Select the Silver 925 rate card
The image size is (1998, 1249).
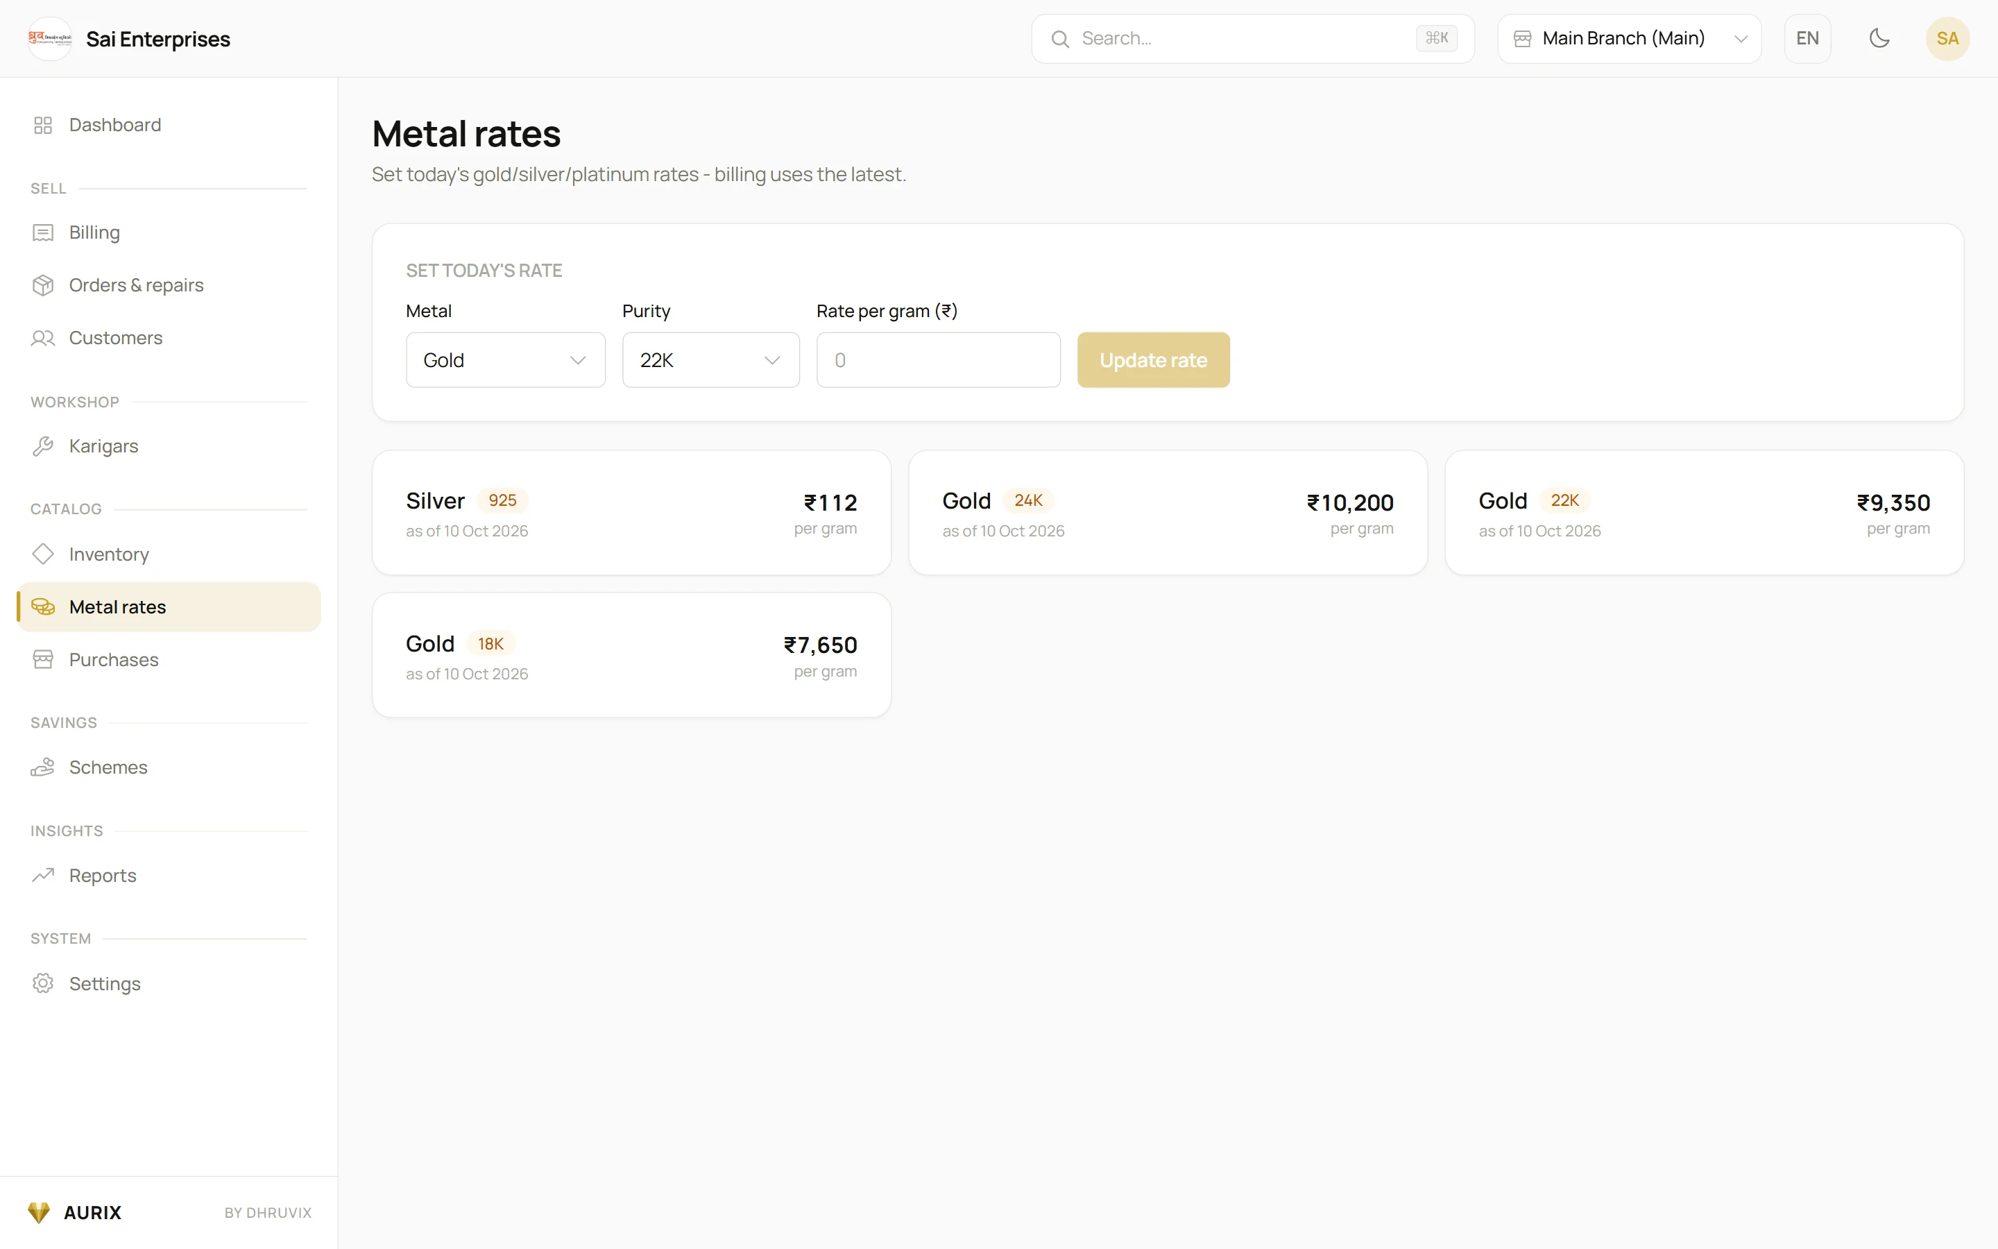[631, 512]
